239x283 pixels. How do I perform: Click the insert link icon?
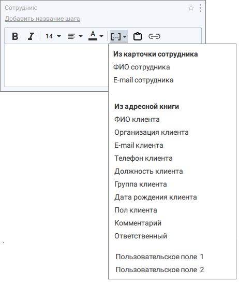tap(154, 36)
